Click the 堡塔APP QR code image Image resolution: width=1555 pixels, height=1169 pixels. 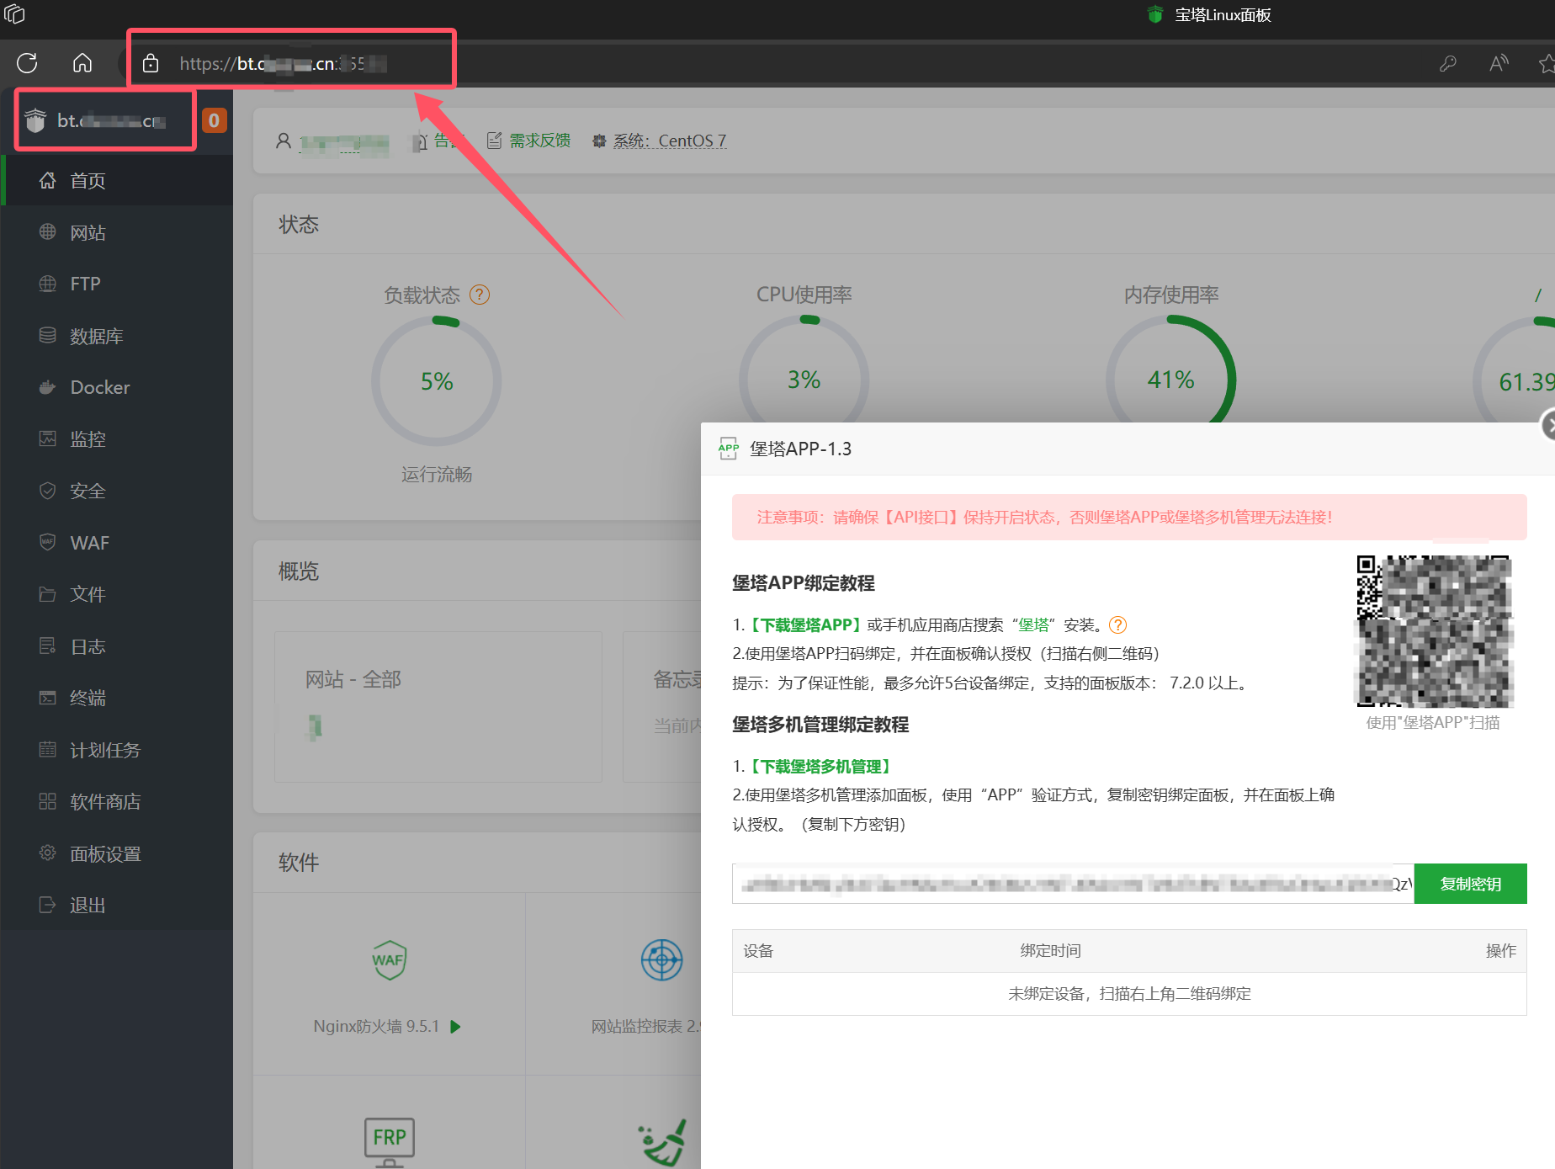(1434, 630)
